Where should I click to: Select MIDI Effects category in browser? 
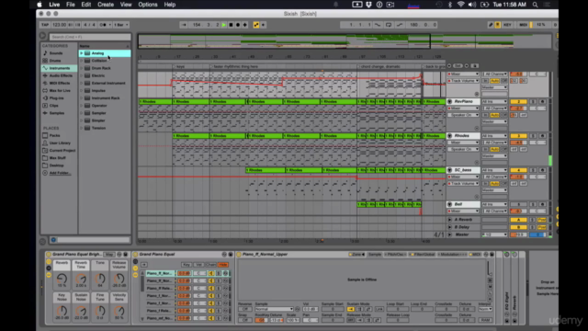pyautogui.click(x=60, y=84)
